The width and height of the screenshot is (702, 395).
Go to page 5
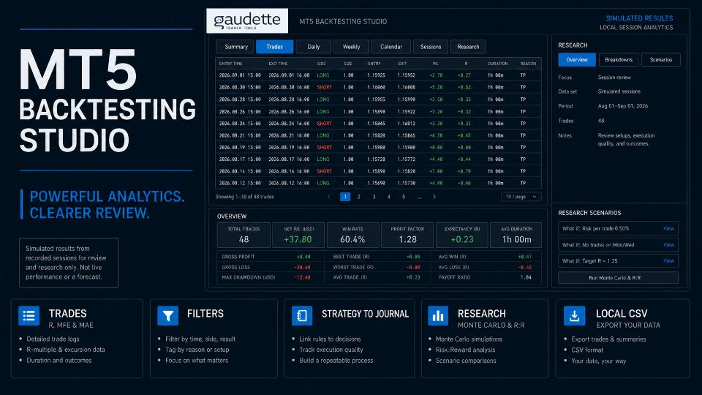click(x=404, y=197)
